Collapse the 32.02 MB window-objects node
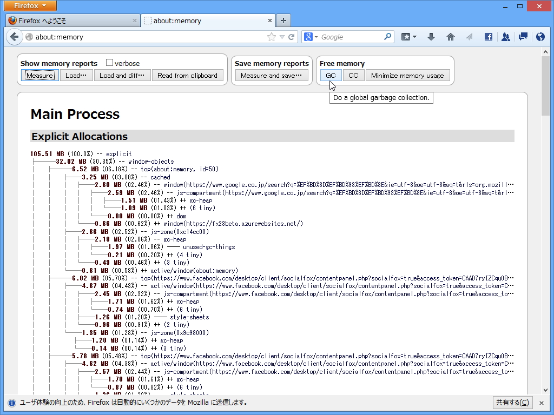The height and width of the screenshot is (415, 554). click(115, 162)
